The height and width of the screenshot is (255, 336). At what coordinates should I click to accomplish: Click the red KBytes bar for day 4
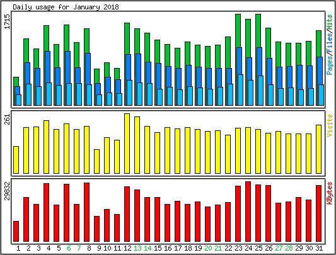pyautogui.click(x=46, y=212)
